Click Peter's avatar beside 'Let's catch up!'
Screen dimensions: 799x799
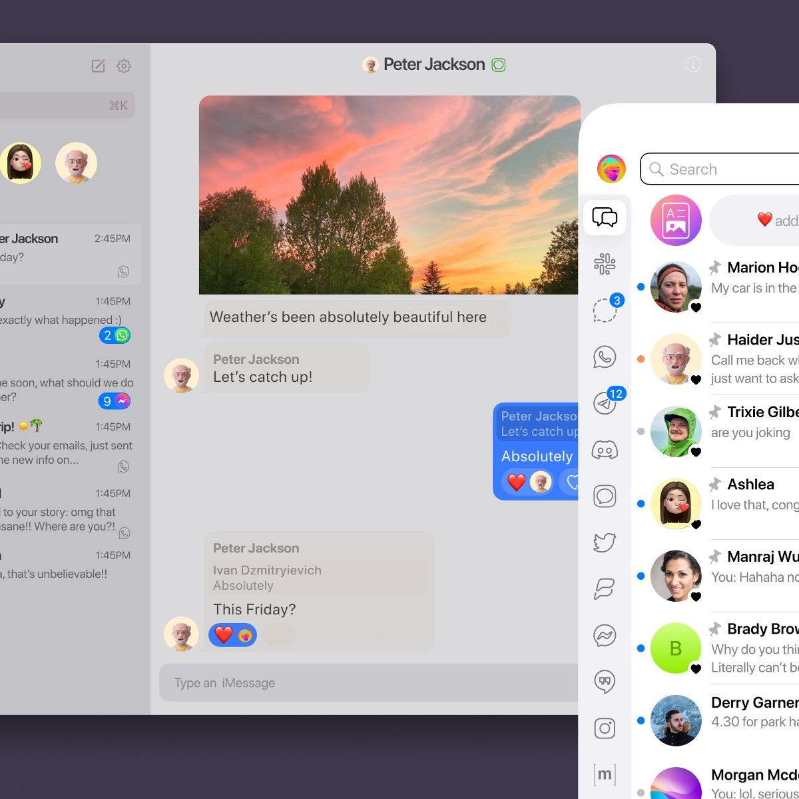[x=181, y=375]
